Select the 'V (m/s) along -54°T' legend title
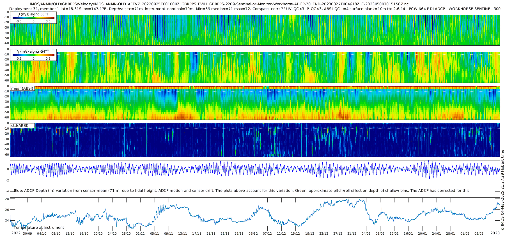The image size is (505, 238). [33, 52]
